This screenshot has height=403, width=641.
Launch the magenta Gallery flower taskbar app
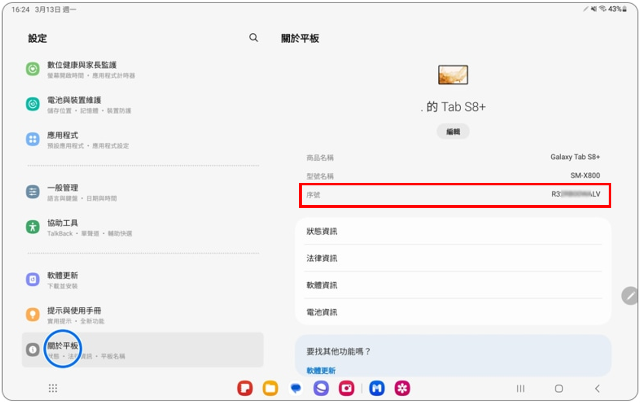tap(402, 388)
